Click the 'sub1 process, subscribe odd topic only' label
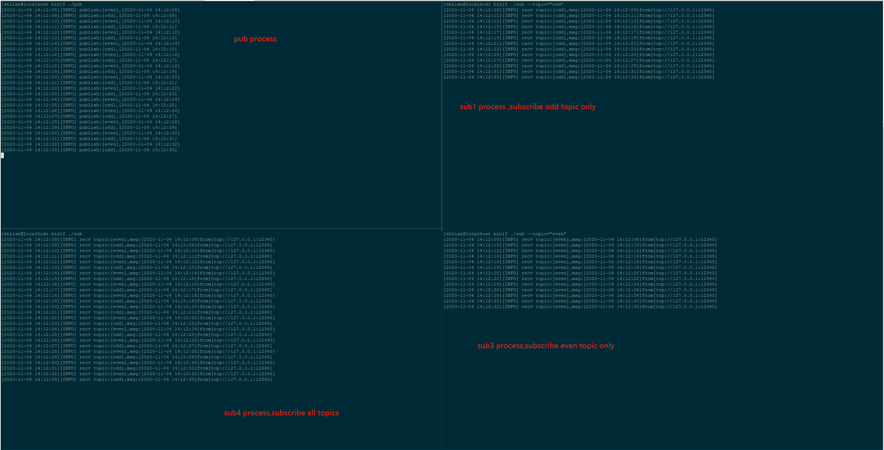 (x=528, y=107)
